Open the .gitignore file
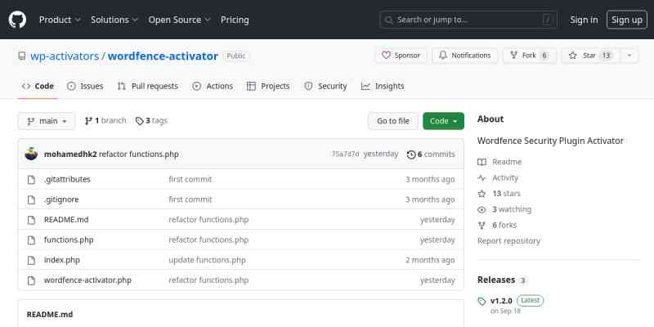654x327 pixels. 61,199
